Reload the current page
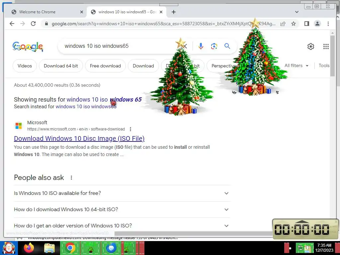Image resolution: width=340 pixels, height=255 pixels. [33, 24]
